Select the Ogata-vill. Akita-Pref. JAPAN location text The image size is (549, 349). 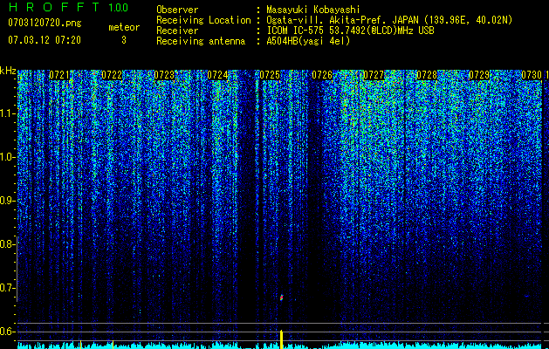tap(389, 20)
